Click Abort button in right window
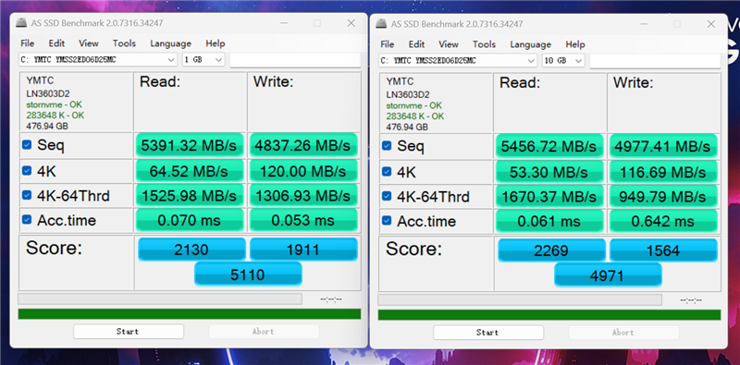 (623, 333)
